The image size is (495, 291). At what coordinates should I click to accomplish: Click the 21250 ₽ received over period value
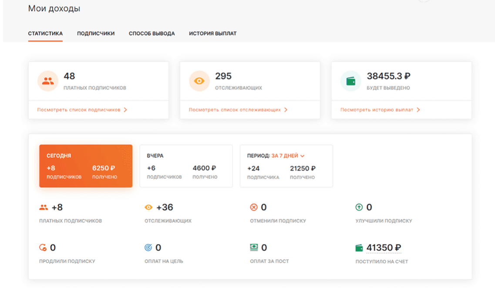coord(303,169)
